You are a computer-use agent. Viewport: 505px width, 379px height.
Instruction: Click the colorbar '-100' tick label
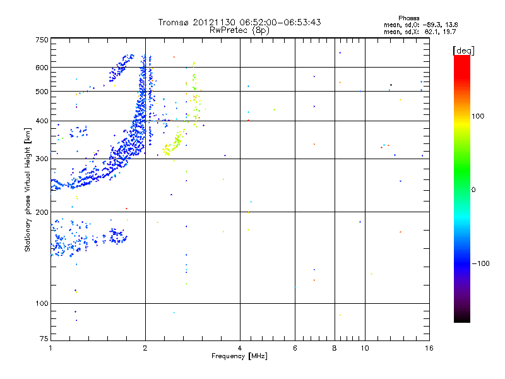click(x=481, y=263)
